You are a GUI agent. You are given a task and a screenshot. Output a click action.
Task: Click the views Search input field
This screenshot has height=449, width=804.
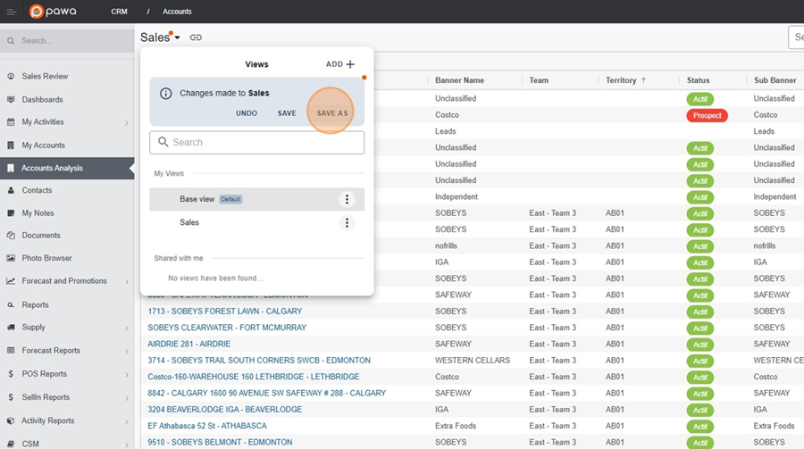pos(257,143)
